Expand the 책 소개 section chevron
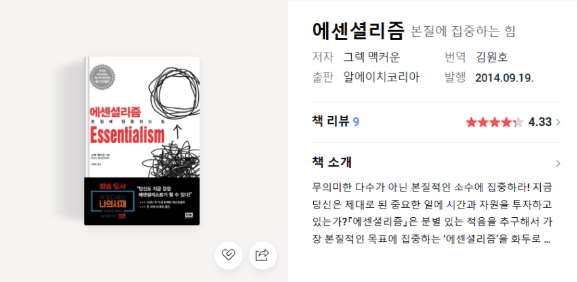This screenshot has height=282, width=577. coord(558,163)
